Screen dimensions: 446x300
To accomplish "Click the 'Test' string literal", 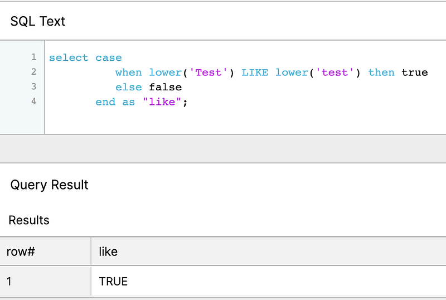I will (209, 72).
